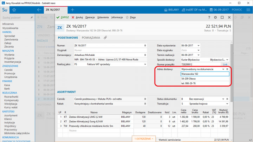
Task: Click the Link next to Numer przesyłki
Action: [225, 65]
